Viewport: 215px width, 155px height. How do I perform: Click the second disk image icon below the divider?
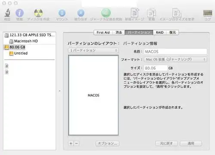[7, 72]
